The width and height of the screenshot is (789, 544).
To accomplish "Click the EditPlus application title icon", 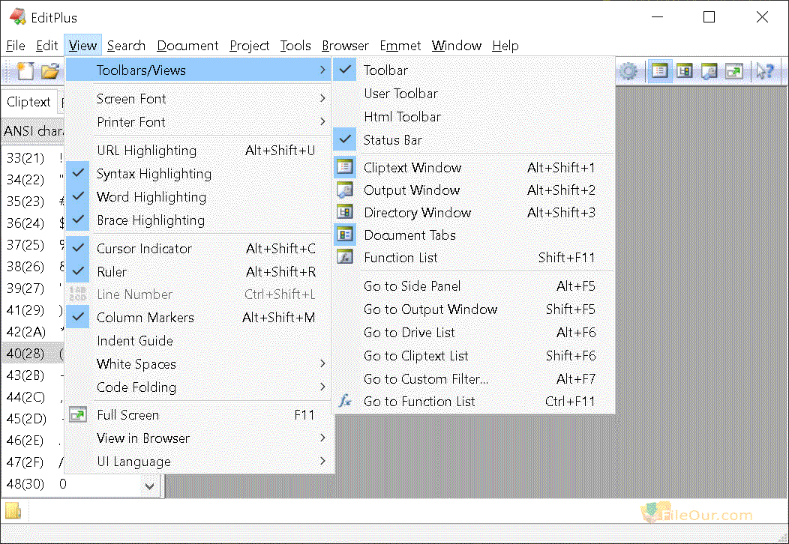I will point(17,17).
